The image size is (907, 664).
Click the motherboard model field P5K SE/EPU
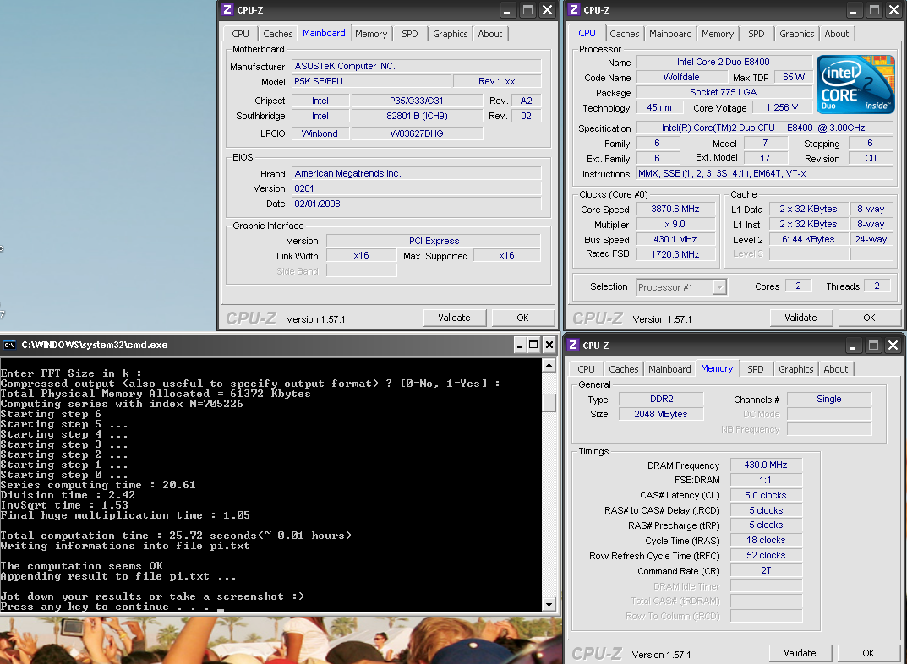371,81
